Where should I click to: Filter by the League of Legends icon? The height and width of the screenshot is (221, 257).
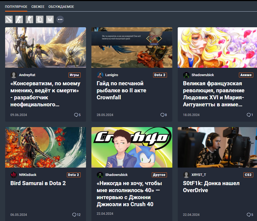click(x=40, y=19)
